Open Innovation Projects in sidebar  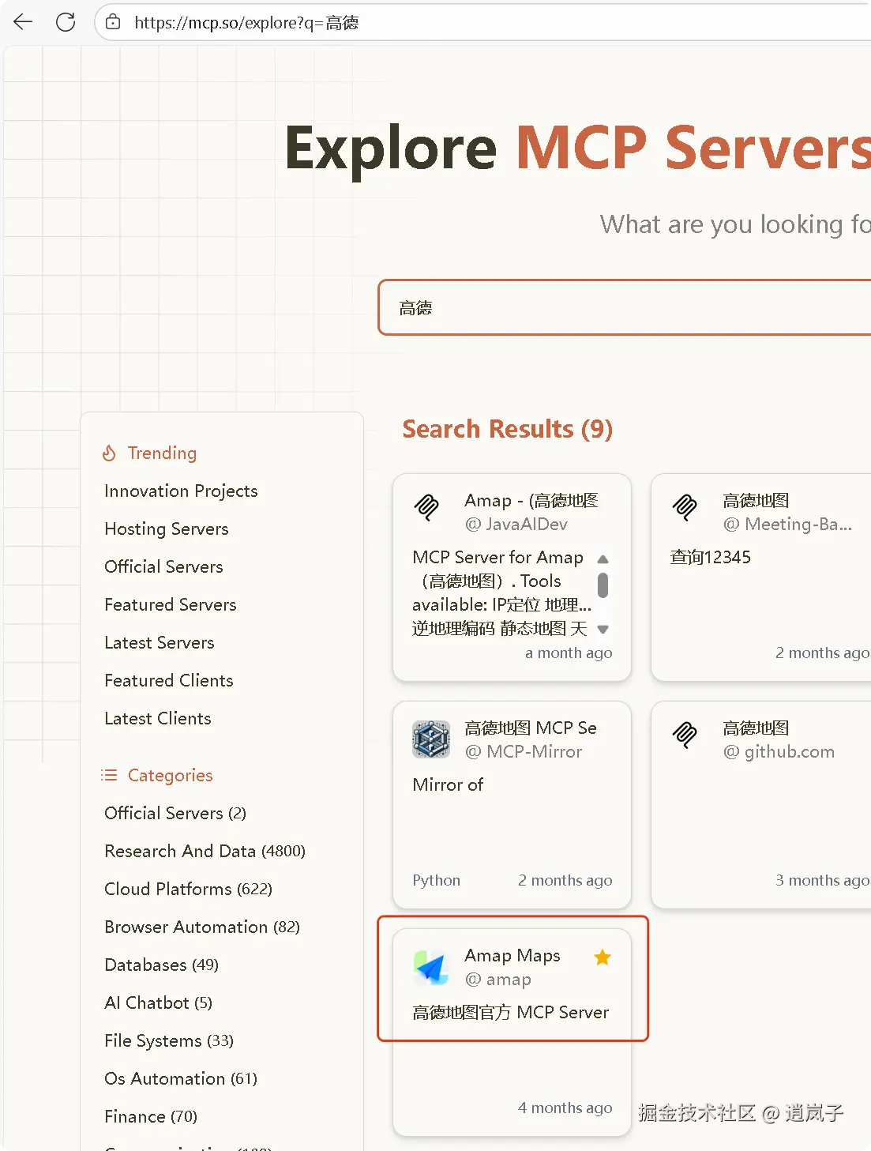[x=181, y=491]
